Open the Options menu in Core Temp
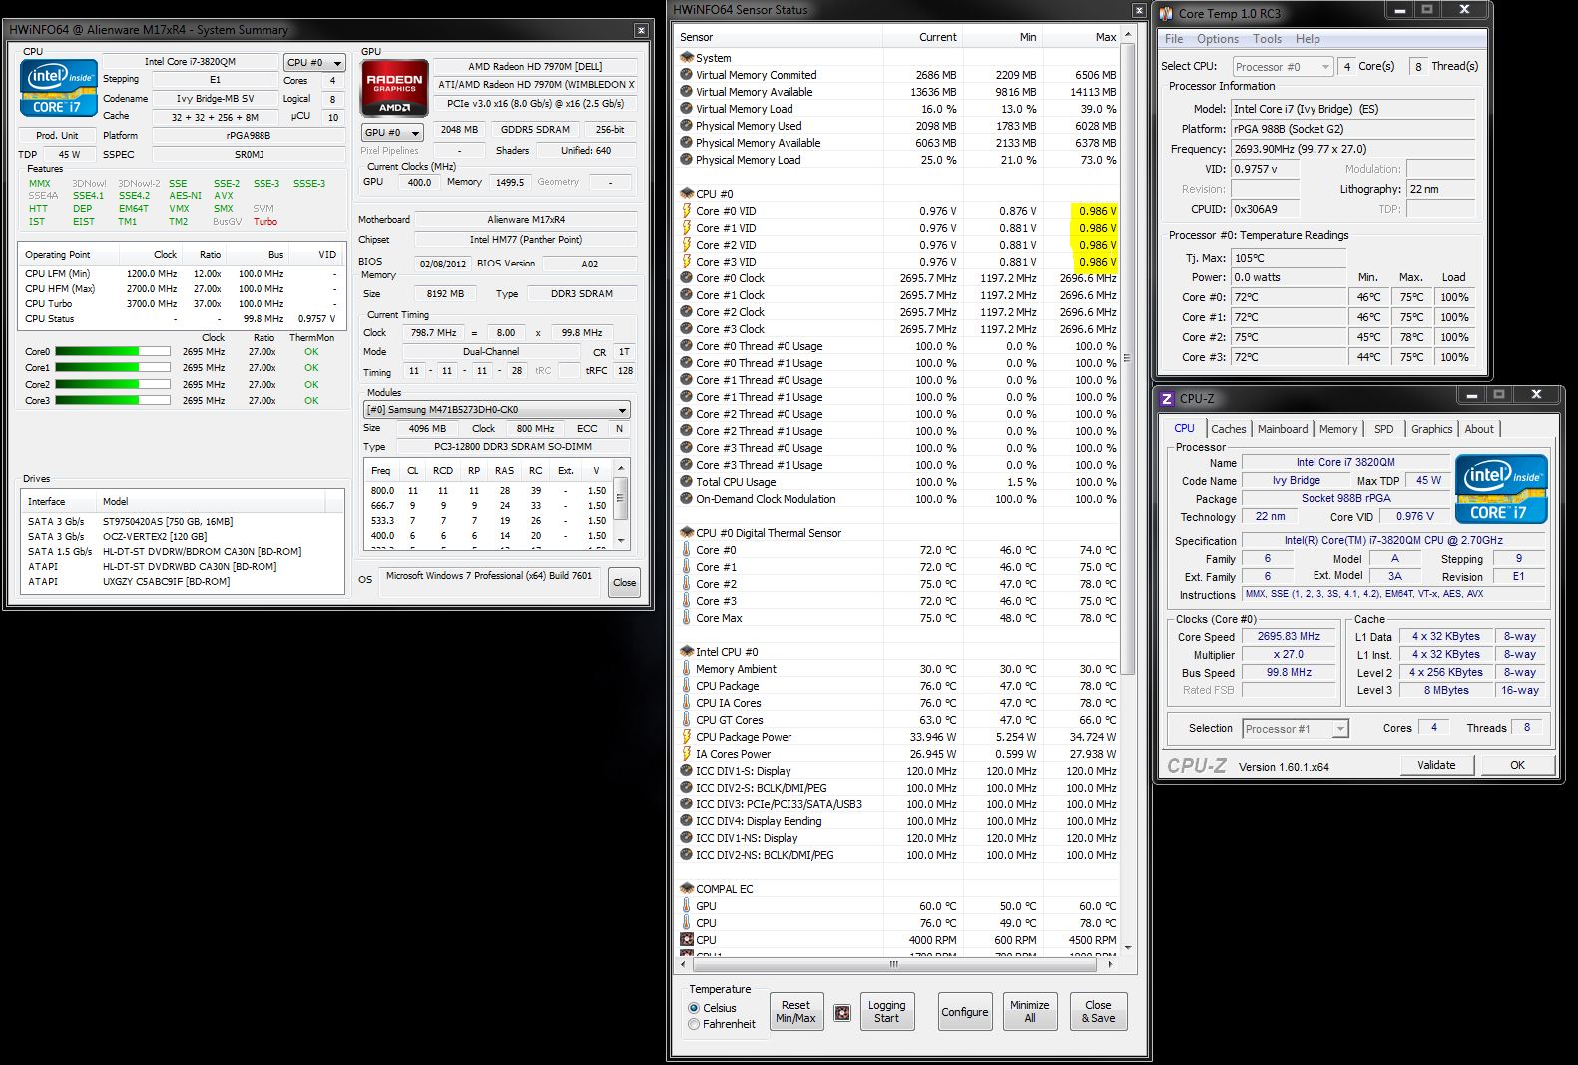This screenshot has height=1065, width=1578. click(1217, 39)
